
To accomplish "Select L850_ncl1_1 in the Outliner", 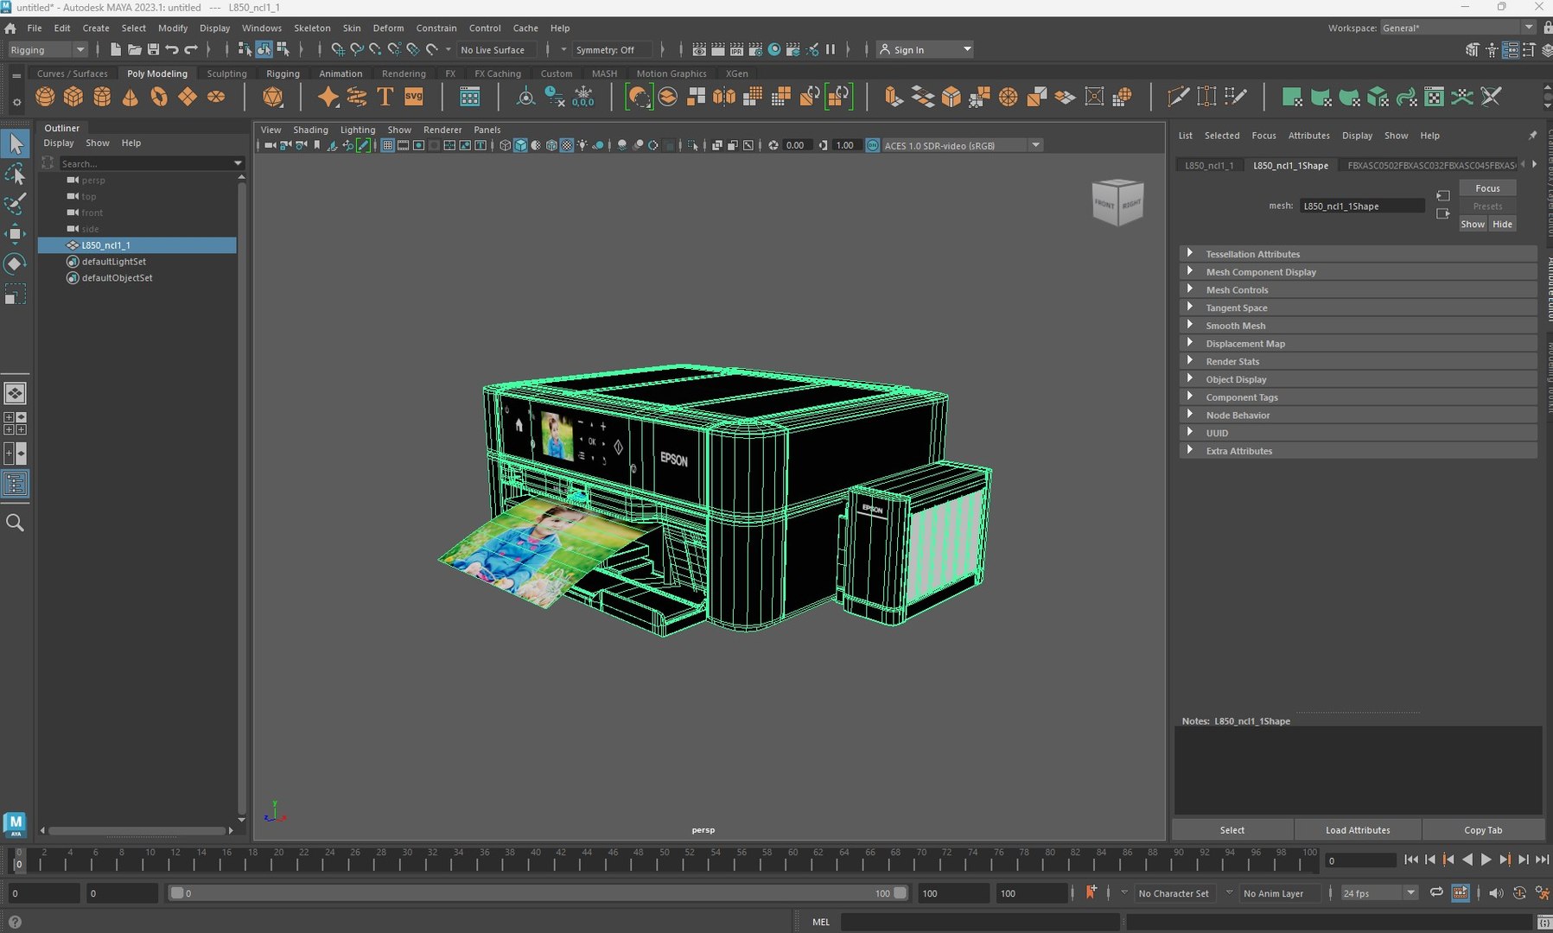I will tap(105, 245).
